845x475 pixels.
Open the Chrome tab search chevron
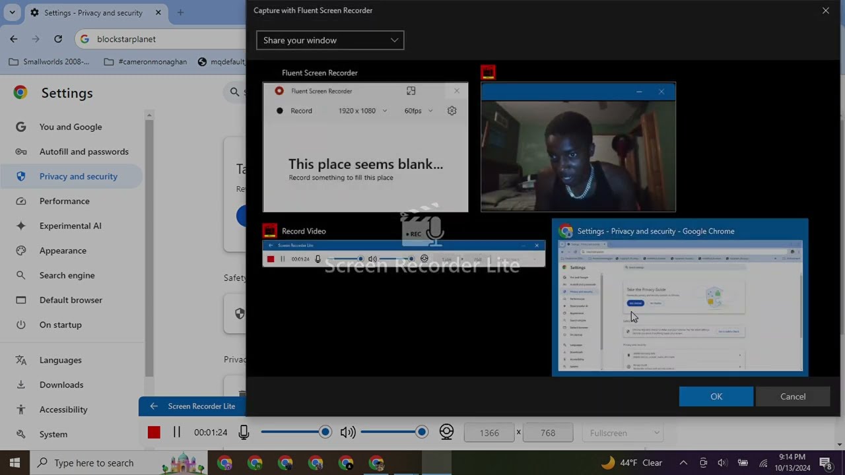pos(12,13)
